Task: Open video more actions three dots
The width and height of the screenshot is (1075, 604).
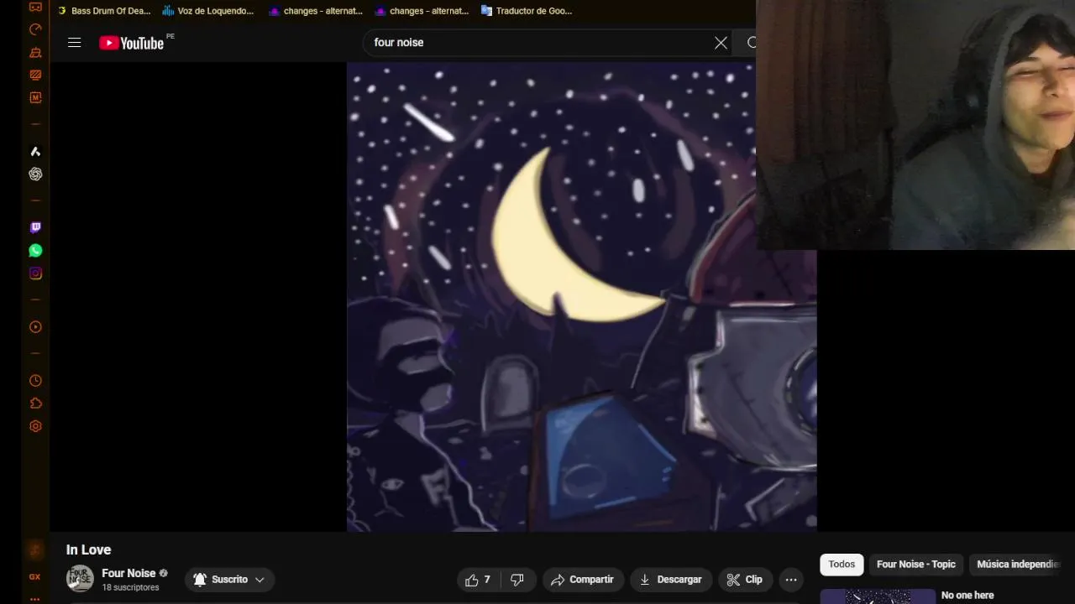Action: coord(791,580)
